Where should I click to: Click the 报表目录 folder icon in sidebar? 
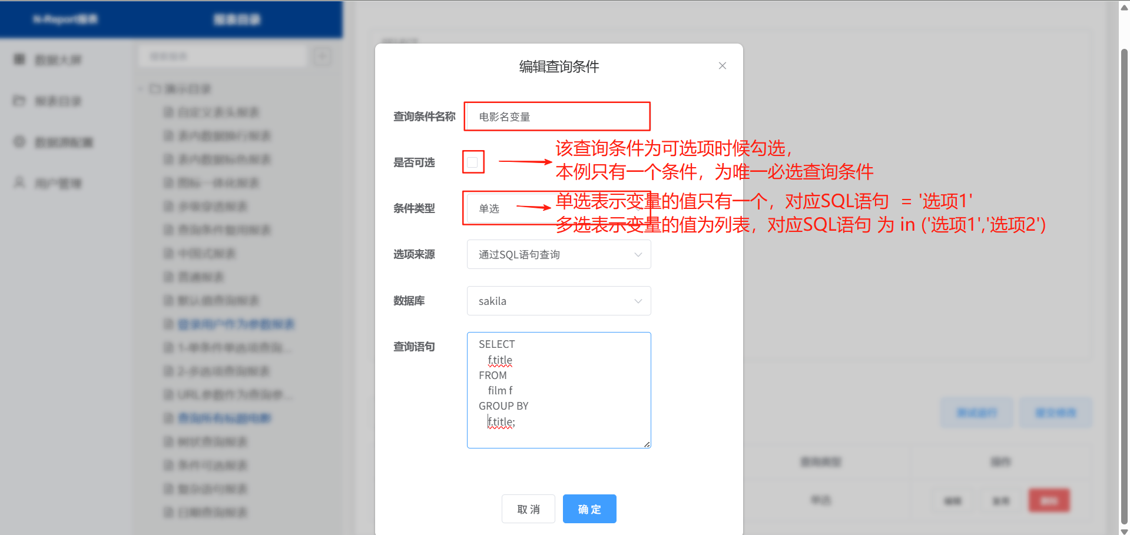click(x=19, y=101)
